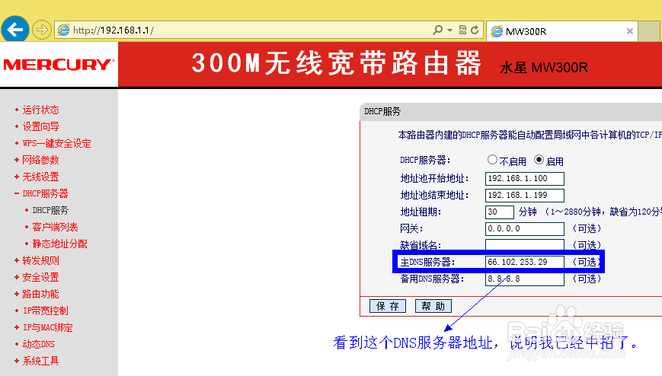Open 静态地址分配 submenu item
The width and height of the screenshot is (662, 376).
(59, 244)
